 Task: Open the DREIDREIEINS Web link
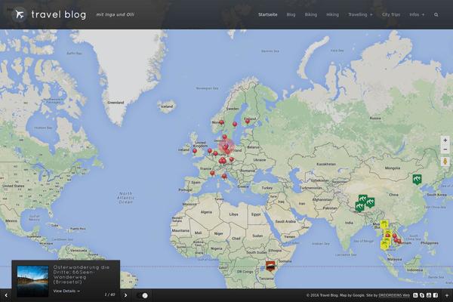(394, 295)
